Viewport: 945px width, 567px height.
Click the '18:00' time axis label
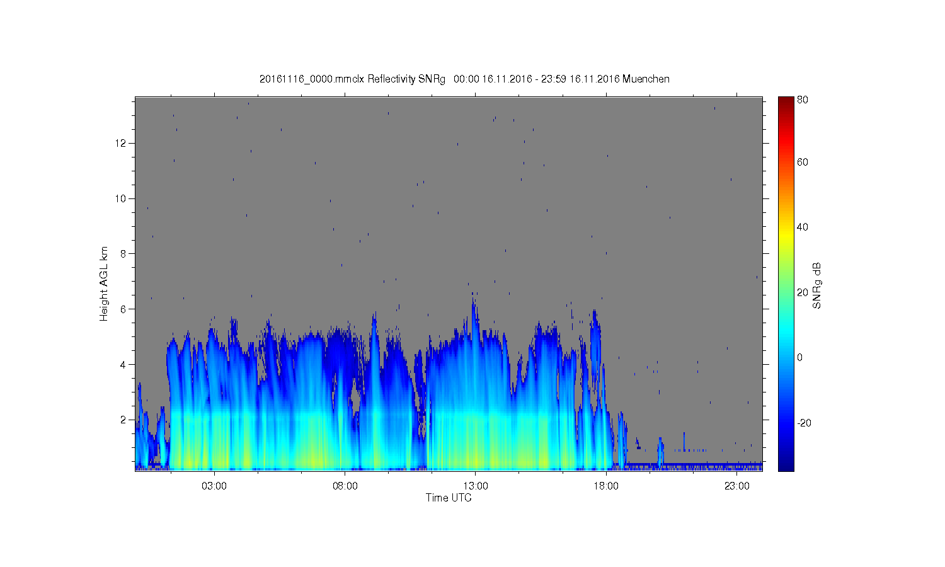606,486
